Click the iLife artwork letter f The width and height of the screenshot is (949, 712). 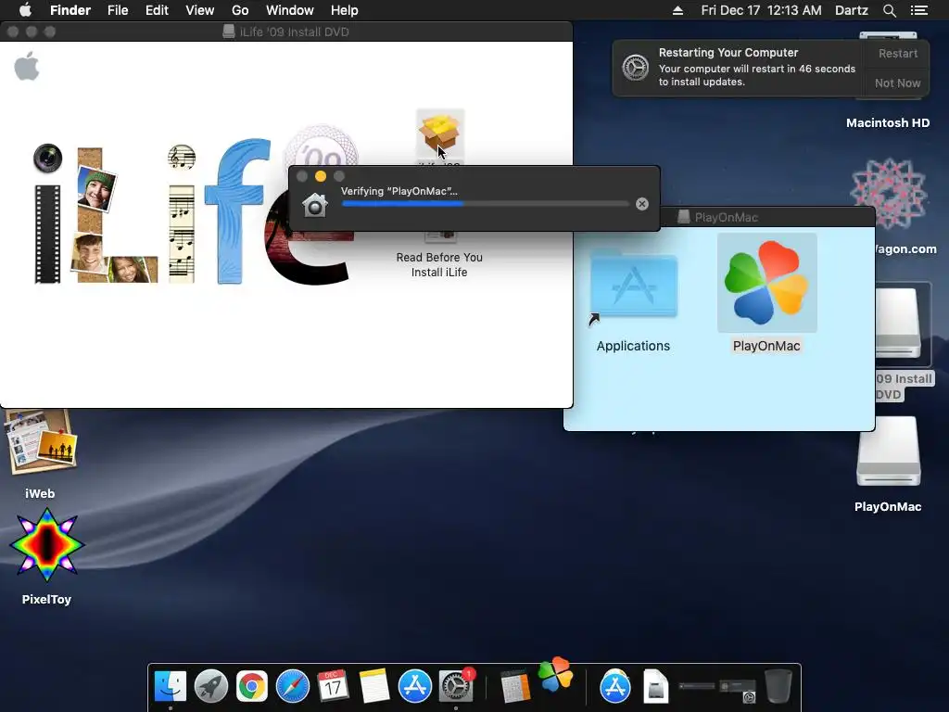pos(237,210)
